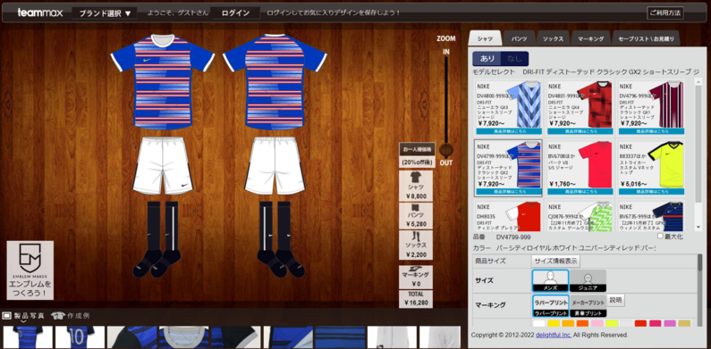Switch to the パンツ tab

tap(520, 39)
